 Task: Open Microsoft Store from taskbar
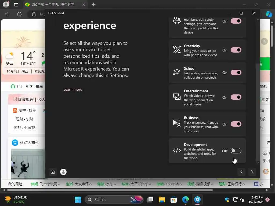coord(173,200)
